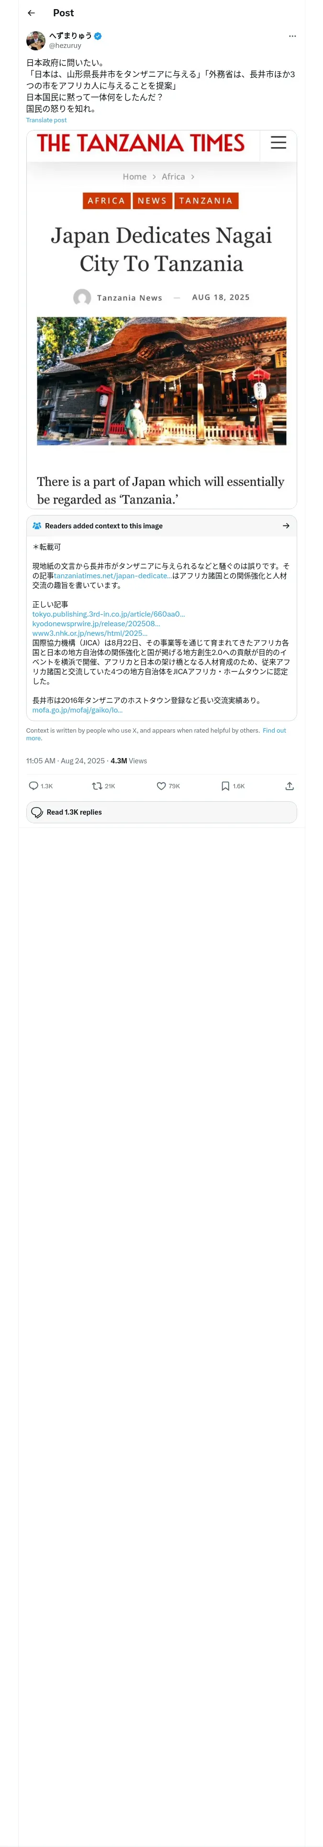Click the share upload icon

(x=290, y=786)
